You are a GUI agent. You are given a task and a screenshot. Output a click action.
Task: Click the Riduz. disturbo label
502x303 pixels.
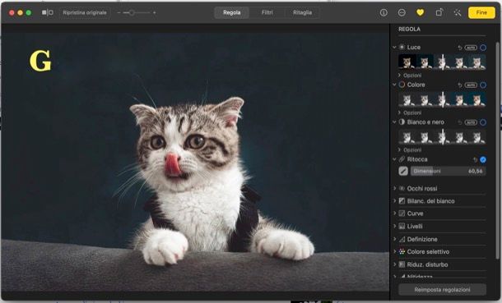coord(427,264)
